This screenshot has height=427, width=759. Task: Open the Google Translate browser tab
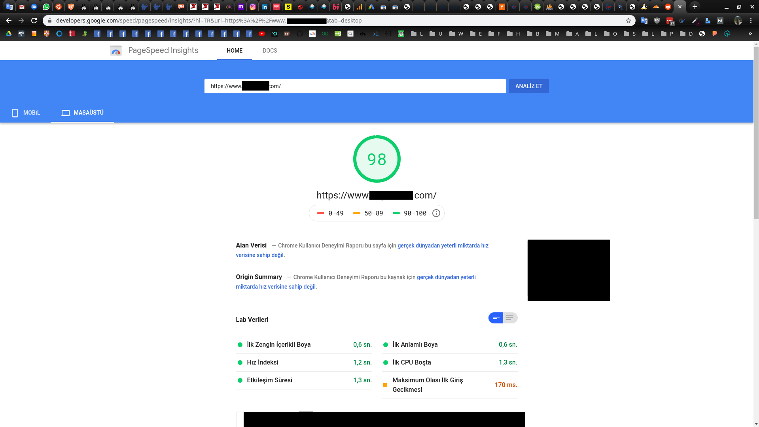point(9,7)
